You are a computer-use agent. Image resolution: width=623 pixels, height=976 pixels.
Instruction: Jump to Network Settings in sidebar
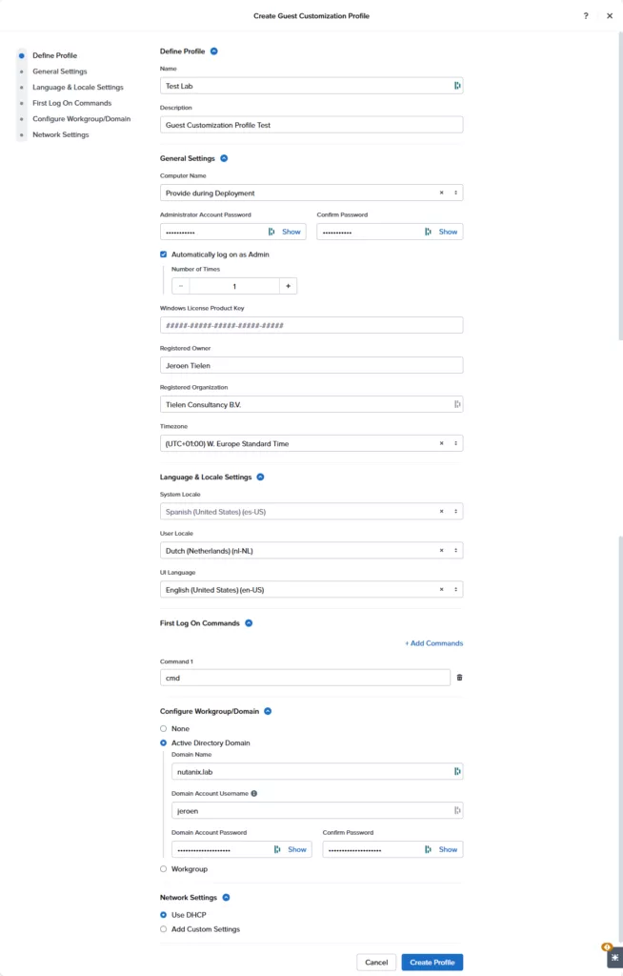tap(61, 135)
